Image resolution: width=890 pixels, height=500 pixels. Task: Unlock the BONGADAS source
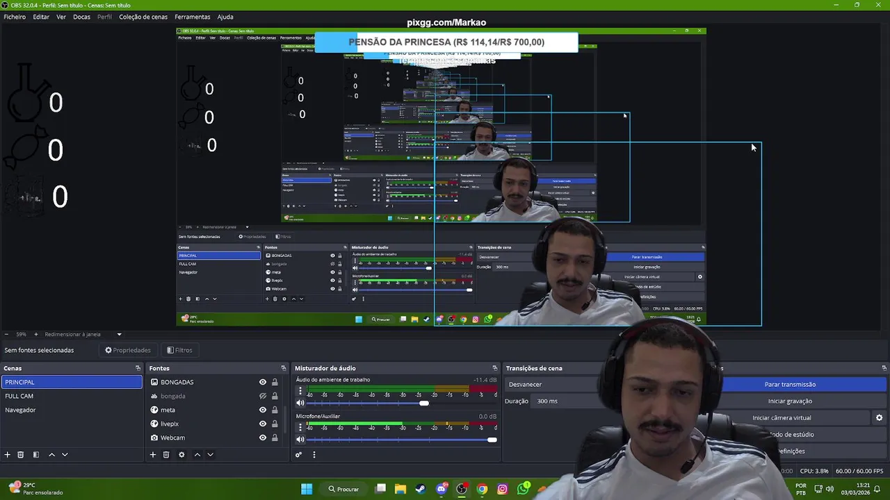[275, 382]
